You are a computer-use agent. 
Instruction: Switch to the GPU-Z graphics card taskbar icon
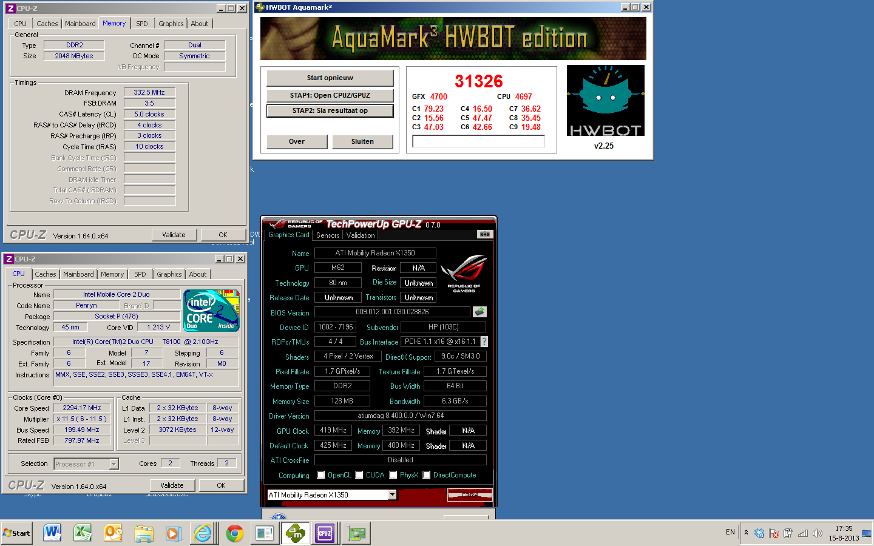[x=356, y=533]
